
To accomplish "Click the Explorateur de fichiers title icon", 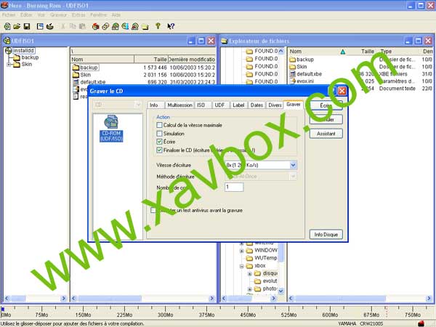I will point(224,41).
